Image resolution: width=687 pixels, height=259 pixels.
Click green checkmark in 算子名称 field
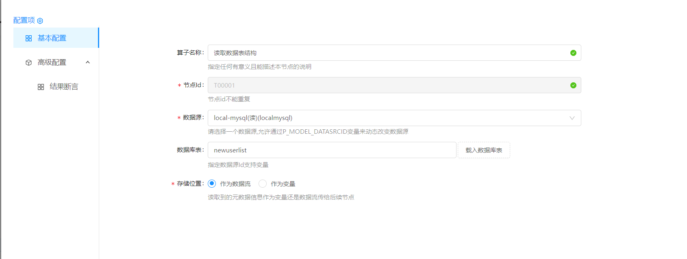tap(573, 53)
